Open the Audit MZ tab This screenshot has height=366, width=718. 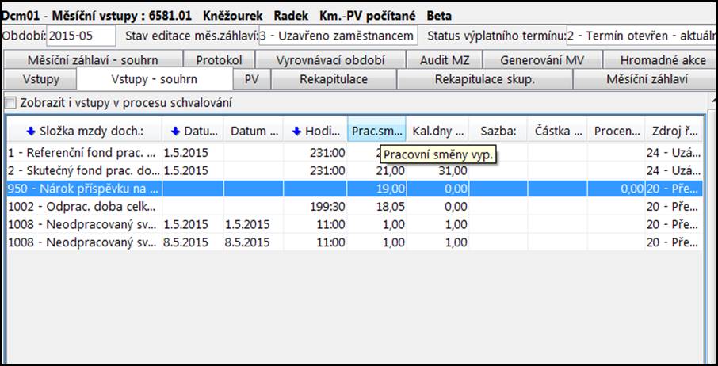444,60
